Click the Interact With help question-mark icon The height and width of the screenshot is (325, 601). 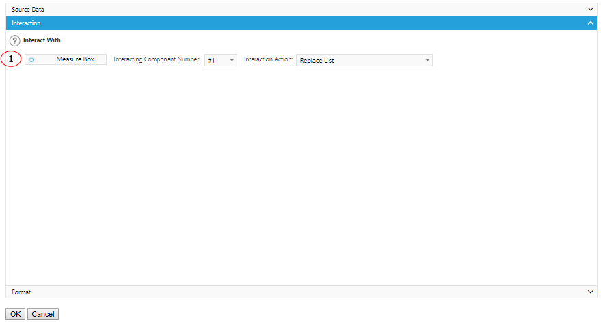coord(14,40)
